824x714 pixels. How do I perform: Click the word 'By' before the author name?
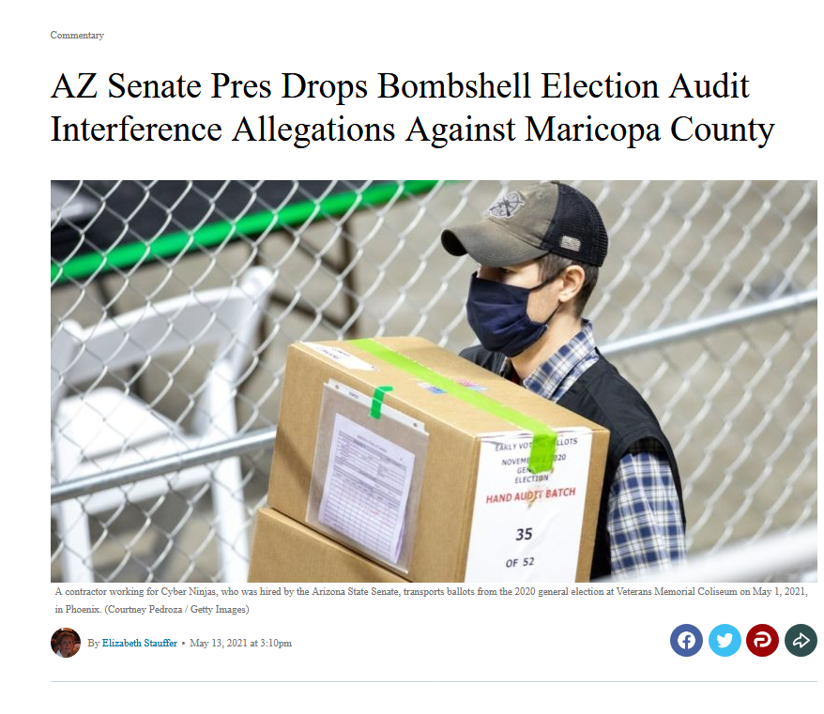[93, 643]
